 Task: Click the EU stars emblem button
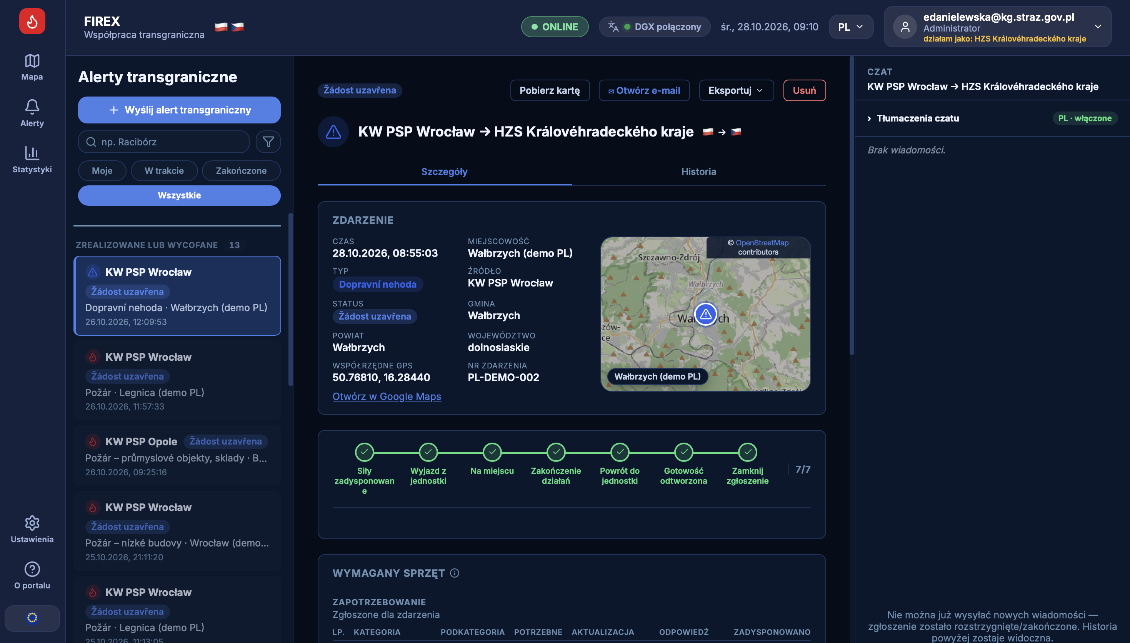(32, 618)
